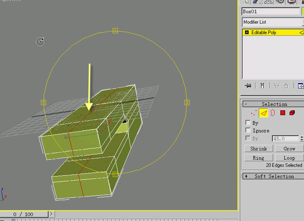Click the Box01 object name field

pyautogui.click(x=271, y=11)
